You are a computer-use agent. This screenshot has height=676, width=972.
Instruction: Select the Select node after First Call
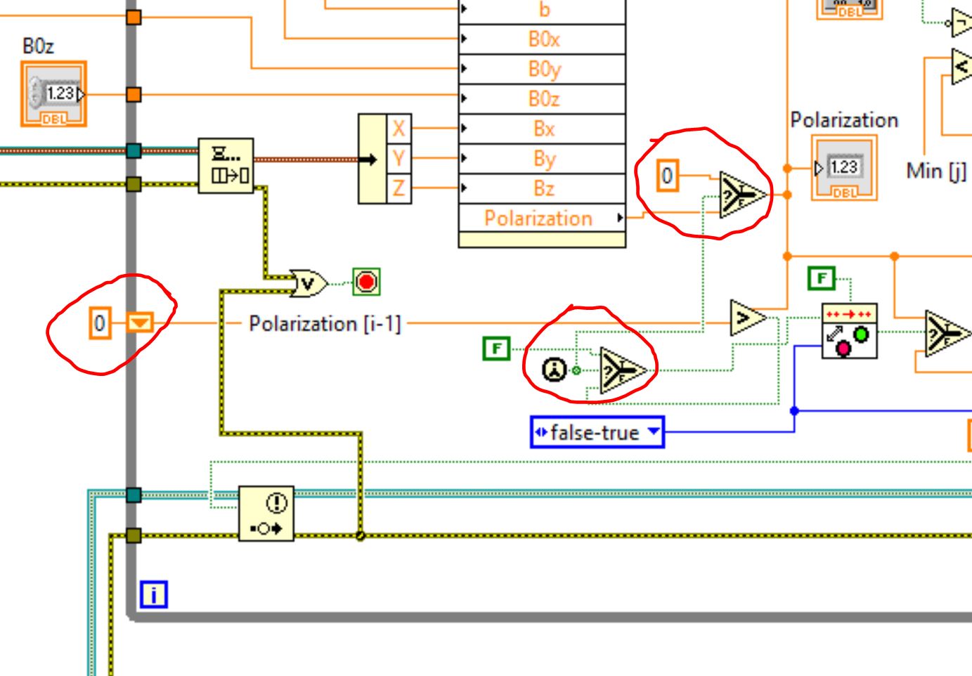click(x=622, y=370)
